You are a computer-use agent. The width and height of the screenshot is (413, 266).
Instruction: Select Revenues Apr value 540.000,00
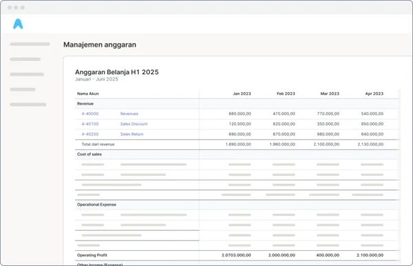[372, 113]
